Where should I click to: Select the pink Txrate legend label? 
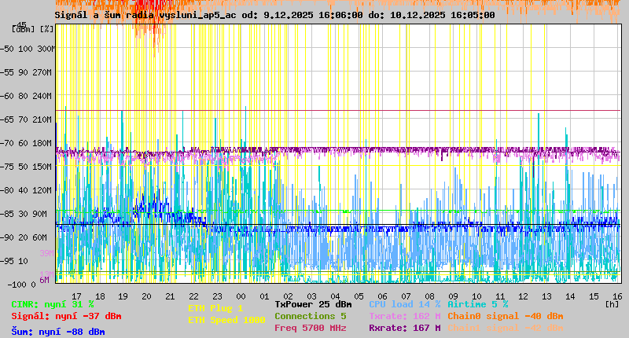404,316
